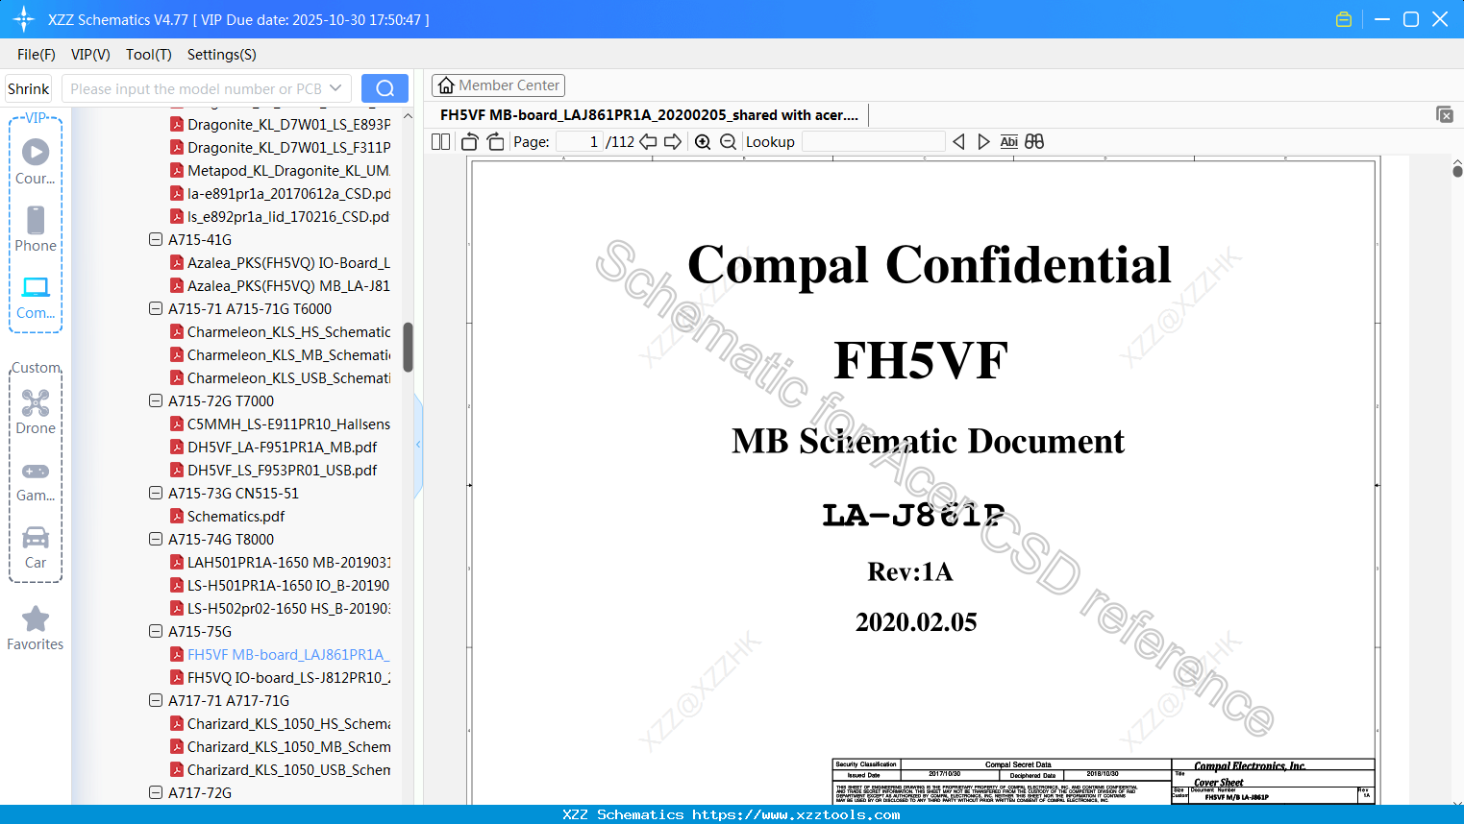The height and width of the screenshot is (824, 1464).
Task: Find previous lookup result triangle
Action: click(958, 142)
